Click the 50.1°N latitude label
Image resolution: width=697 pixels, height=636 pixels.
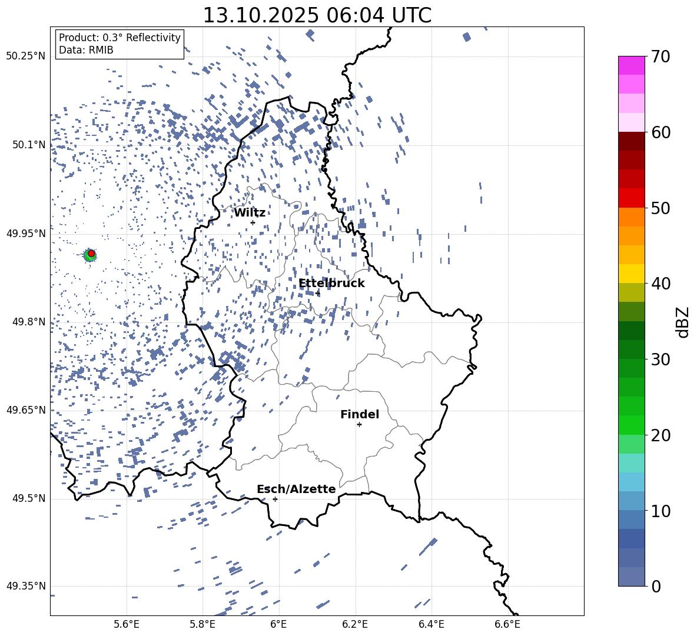29,145
